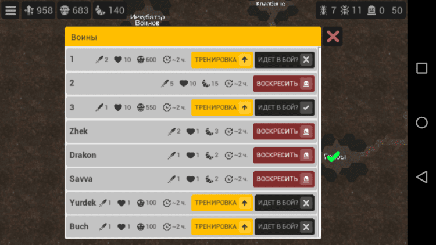Toggle battle checkbox for warrior 1
Image resolution: width=436 pixels, height=245 pixels.
point(306,60)
